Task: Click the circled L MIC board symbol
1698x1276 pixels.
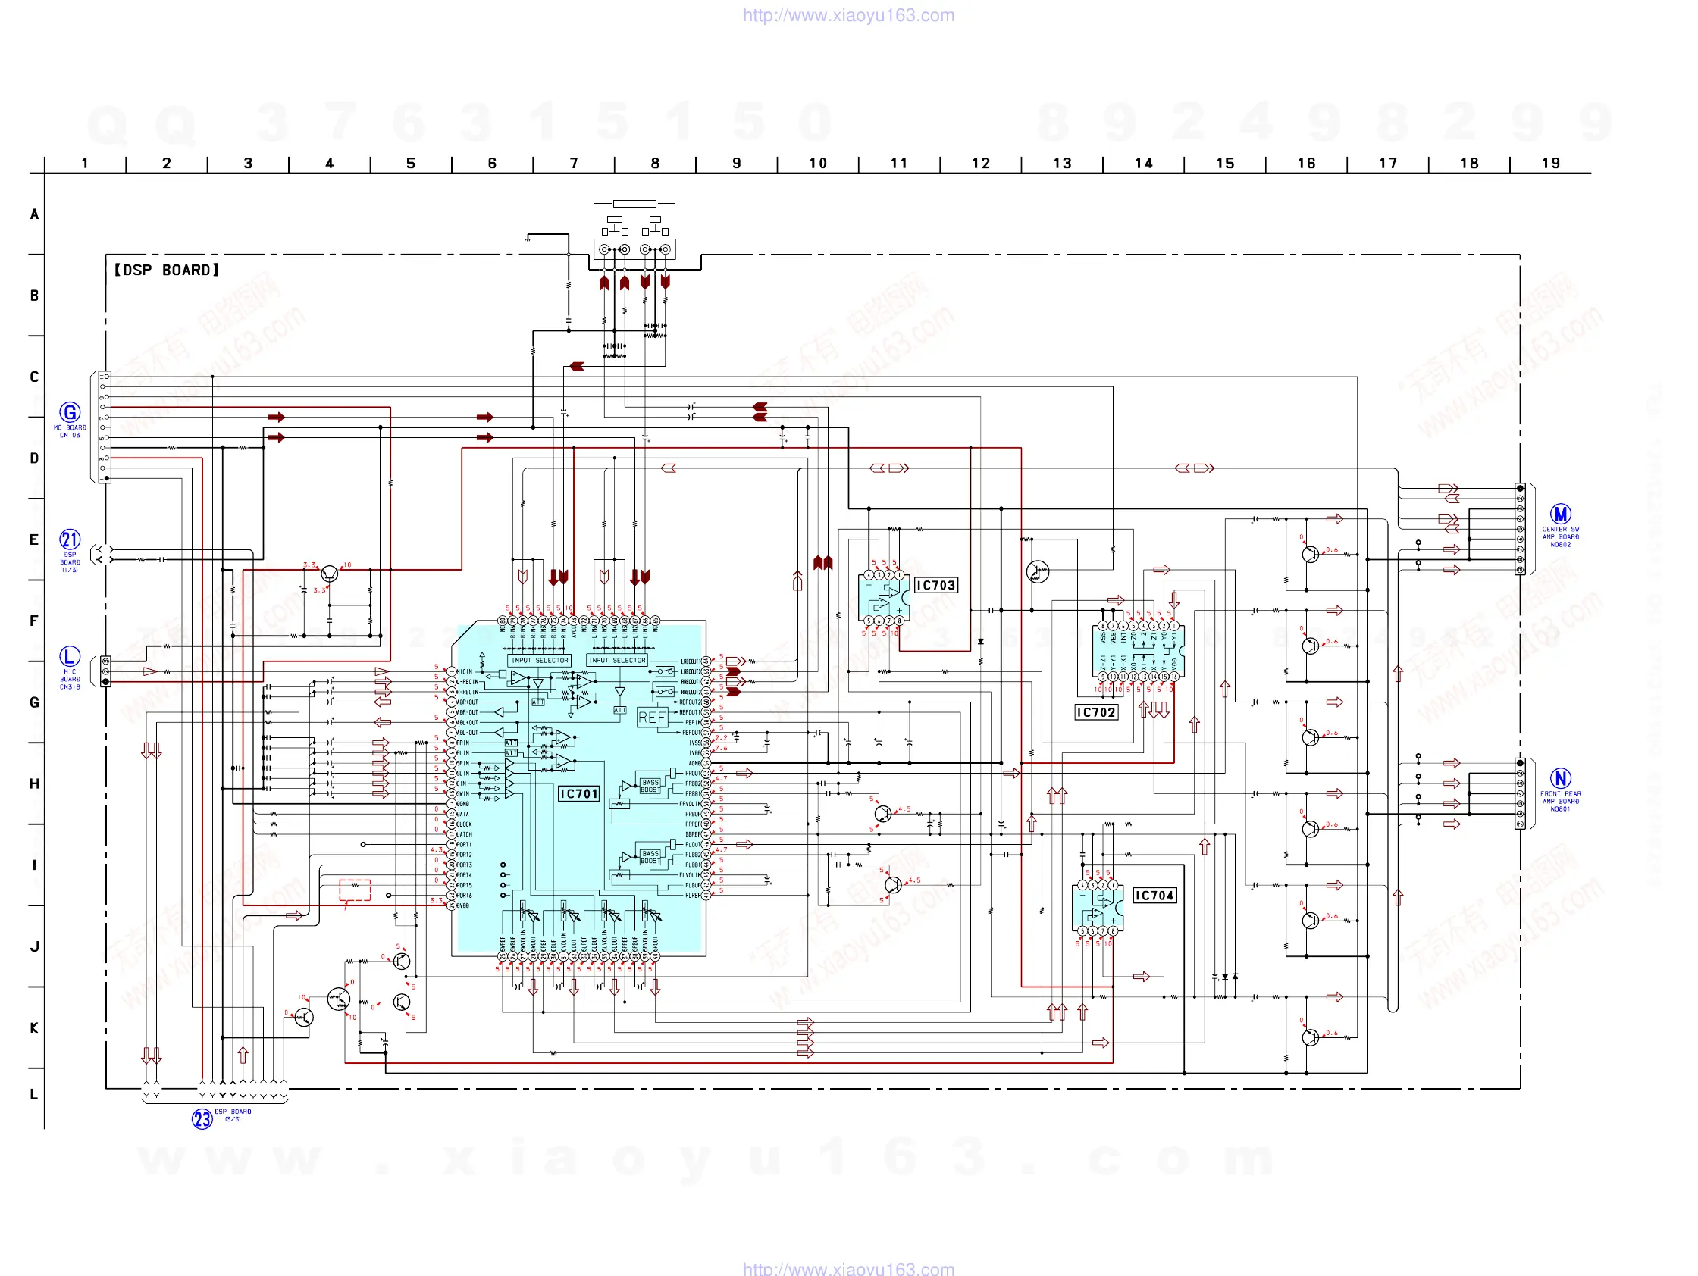Action: [x=70, y=657]
